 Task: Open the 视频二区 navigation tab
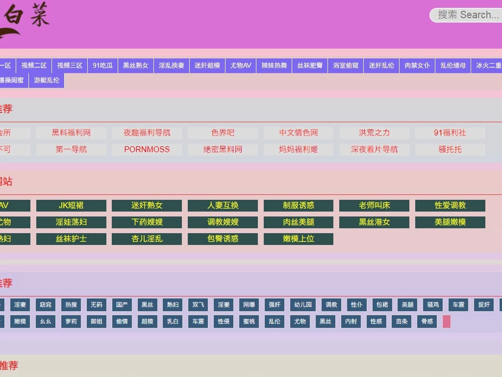pyautogui.click(x=34, y=65)
